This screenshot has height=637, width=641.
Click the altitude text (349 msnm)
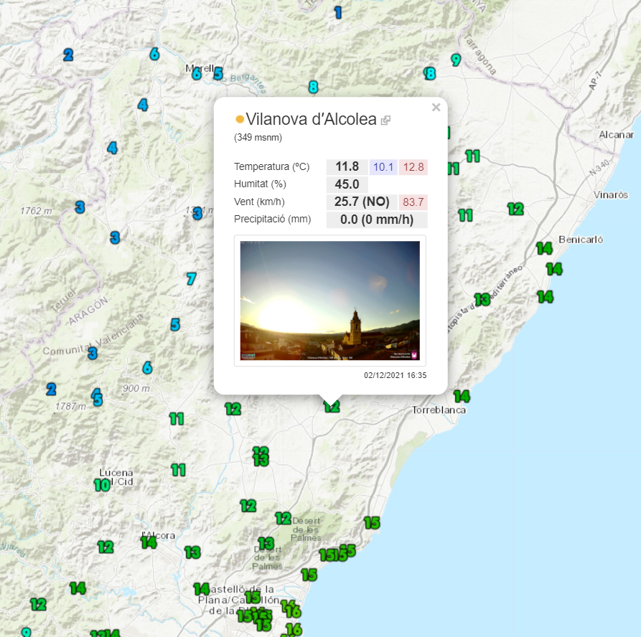(258, 137)
